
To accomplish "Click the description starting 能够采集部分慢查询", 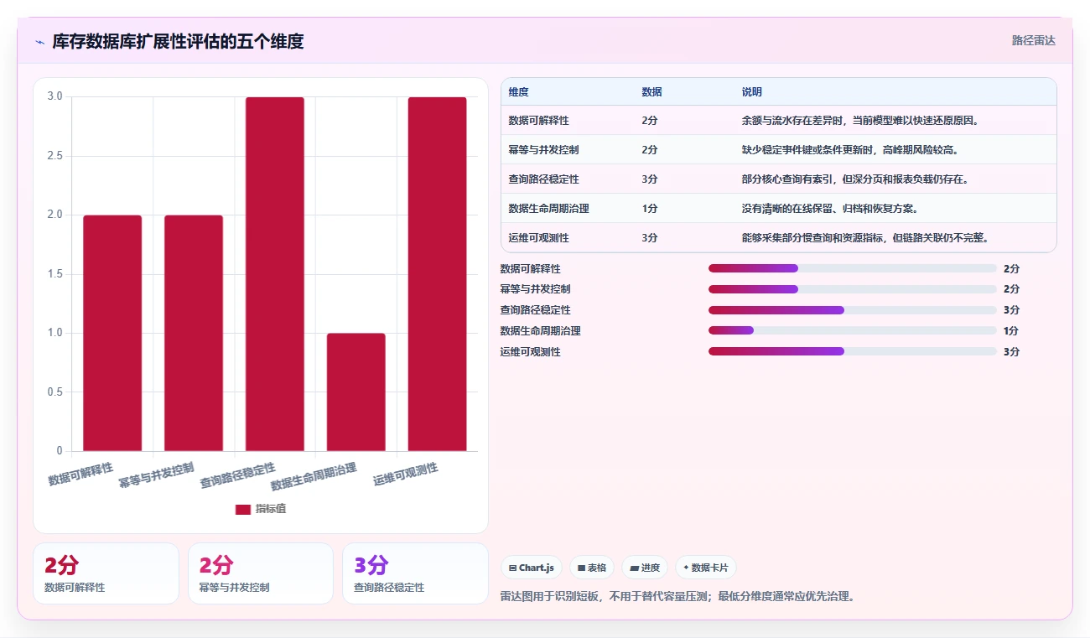I will point(865,238).
